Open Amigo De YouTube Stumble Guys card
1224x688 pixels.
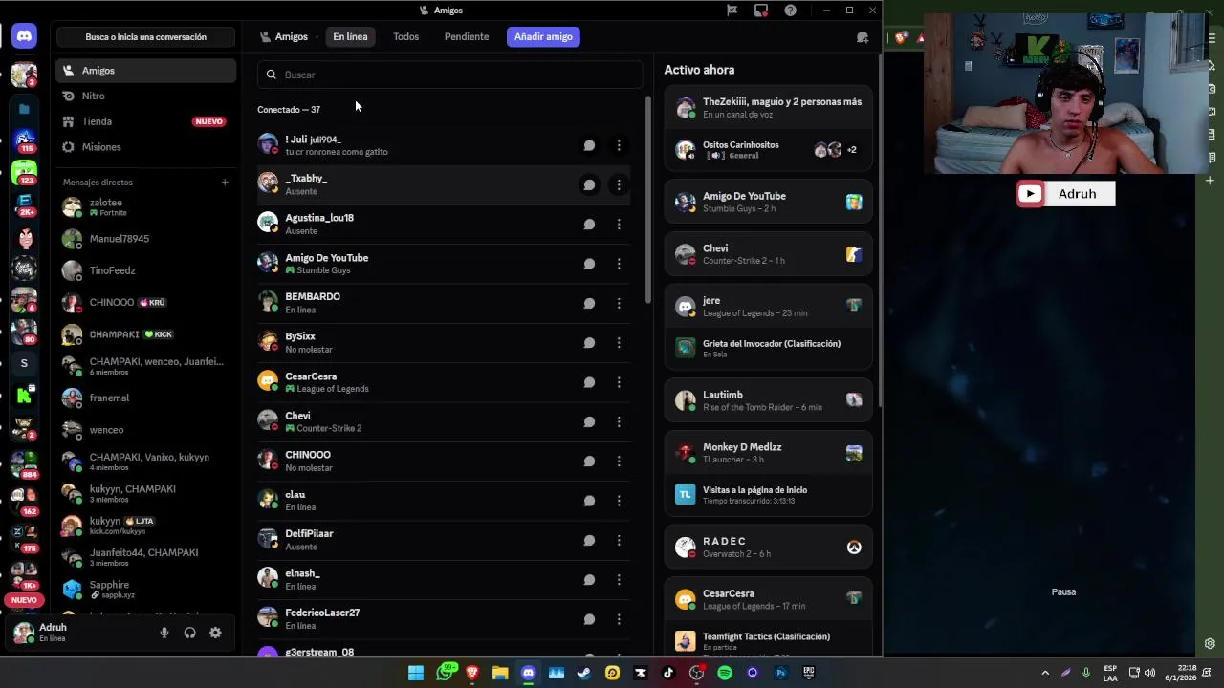click(x=769, y=202)
